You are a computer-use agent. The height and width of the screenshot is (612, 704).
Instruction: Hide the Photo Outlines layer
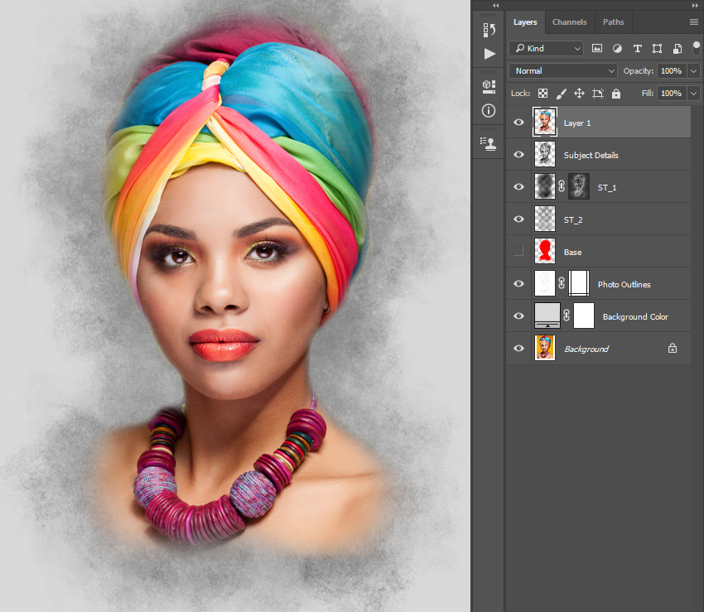tap(518, 283)
